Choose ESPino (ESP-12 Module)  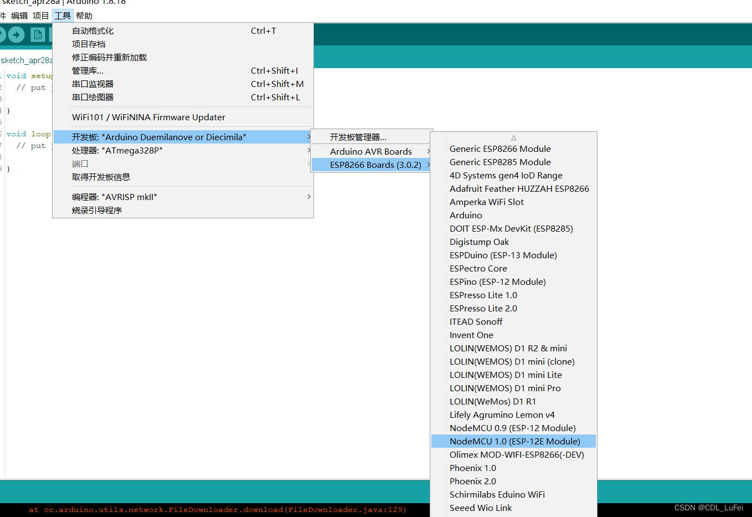[x=514, y=282]
